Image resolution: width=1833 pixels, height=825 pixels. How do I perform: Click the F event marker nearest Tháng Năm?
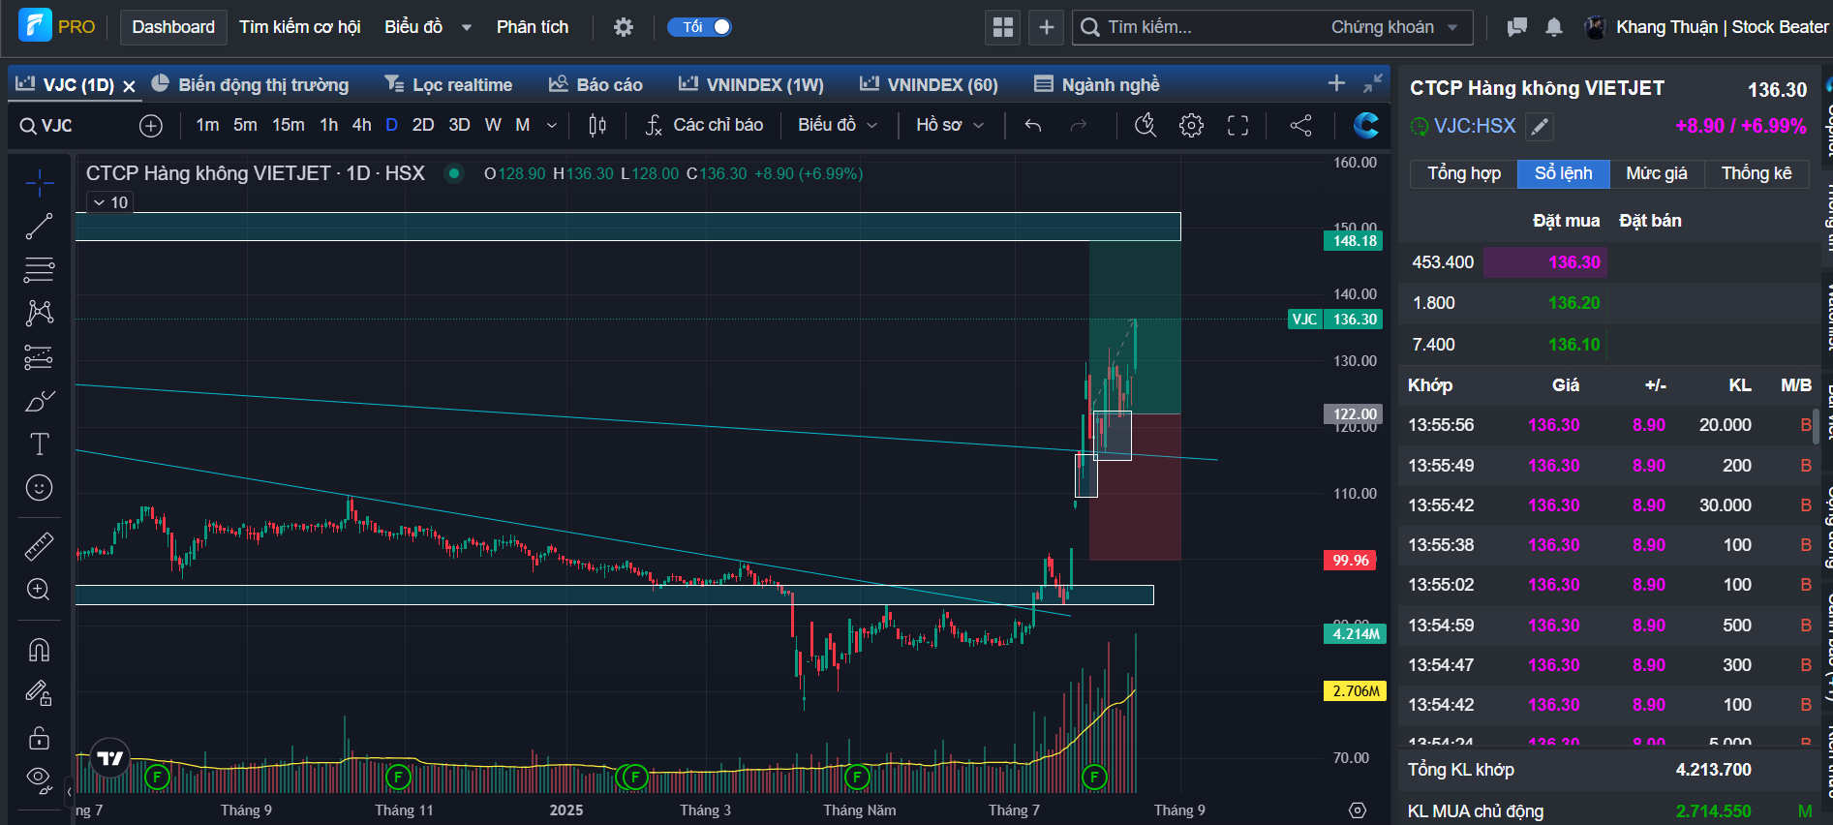coord(856,777)
